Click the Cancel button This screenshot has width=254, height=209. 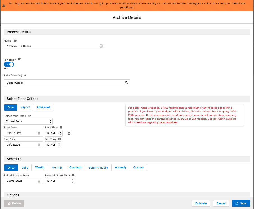click(221, 203)
